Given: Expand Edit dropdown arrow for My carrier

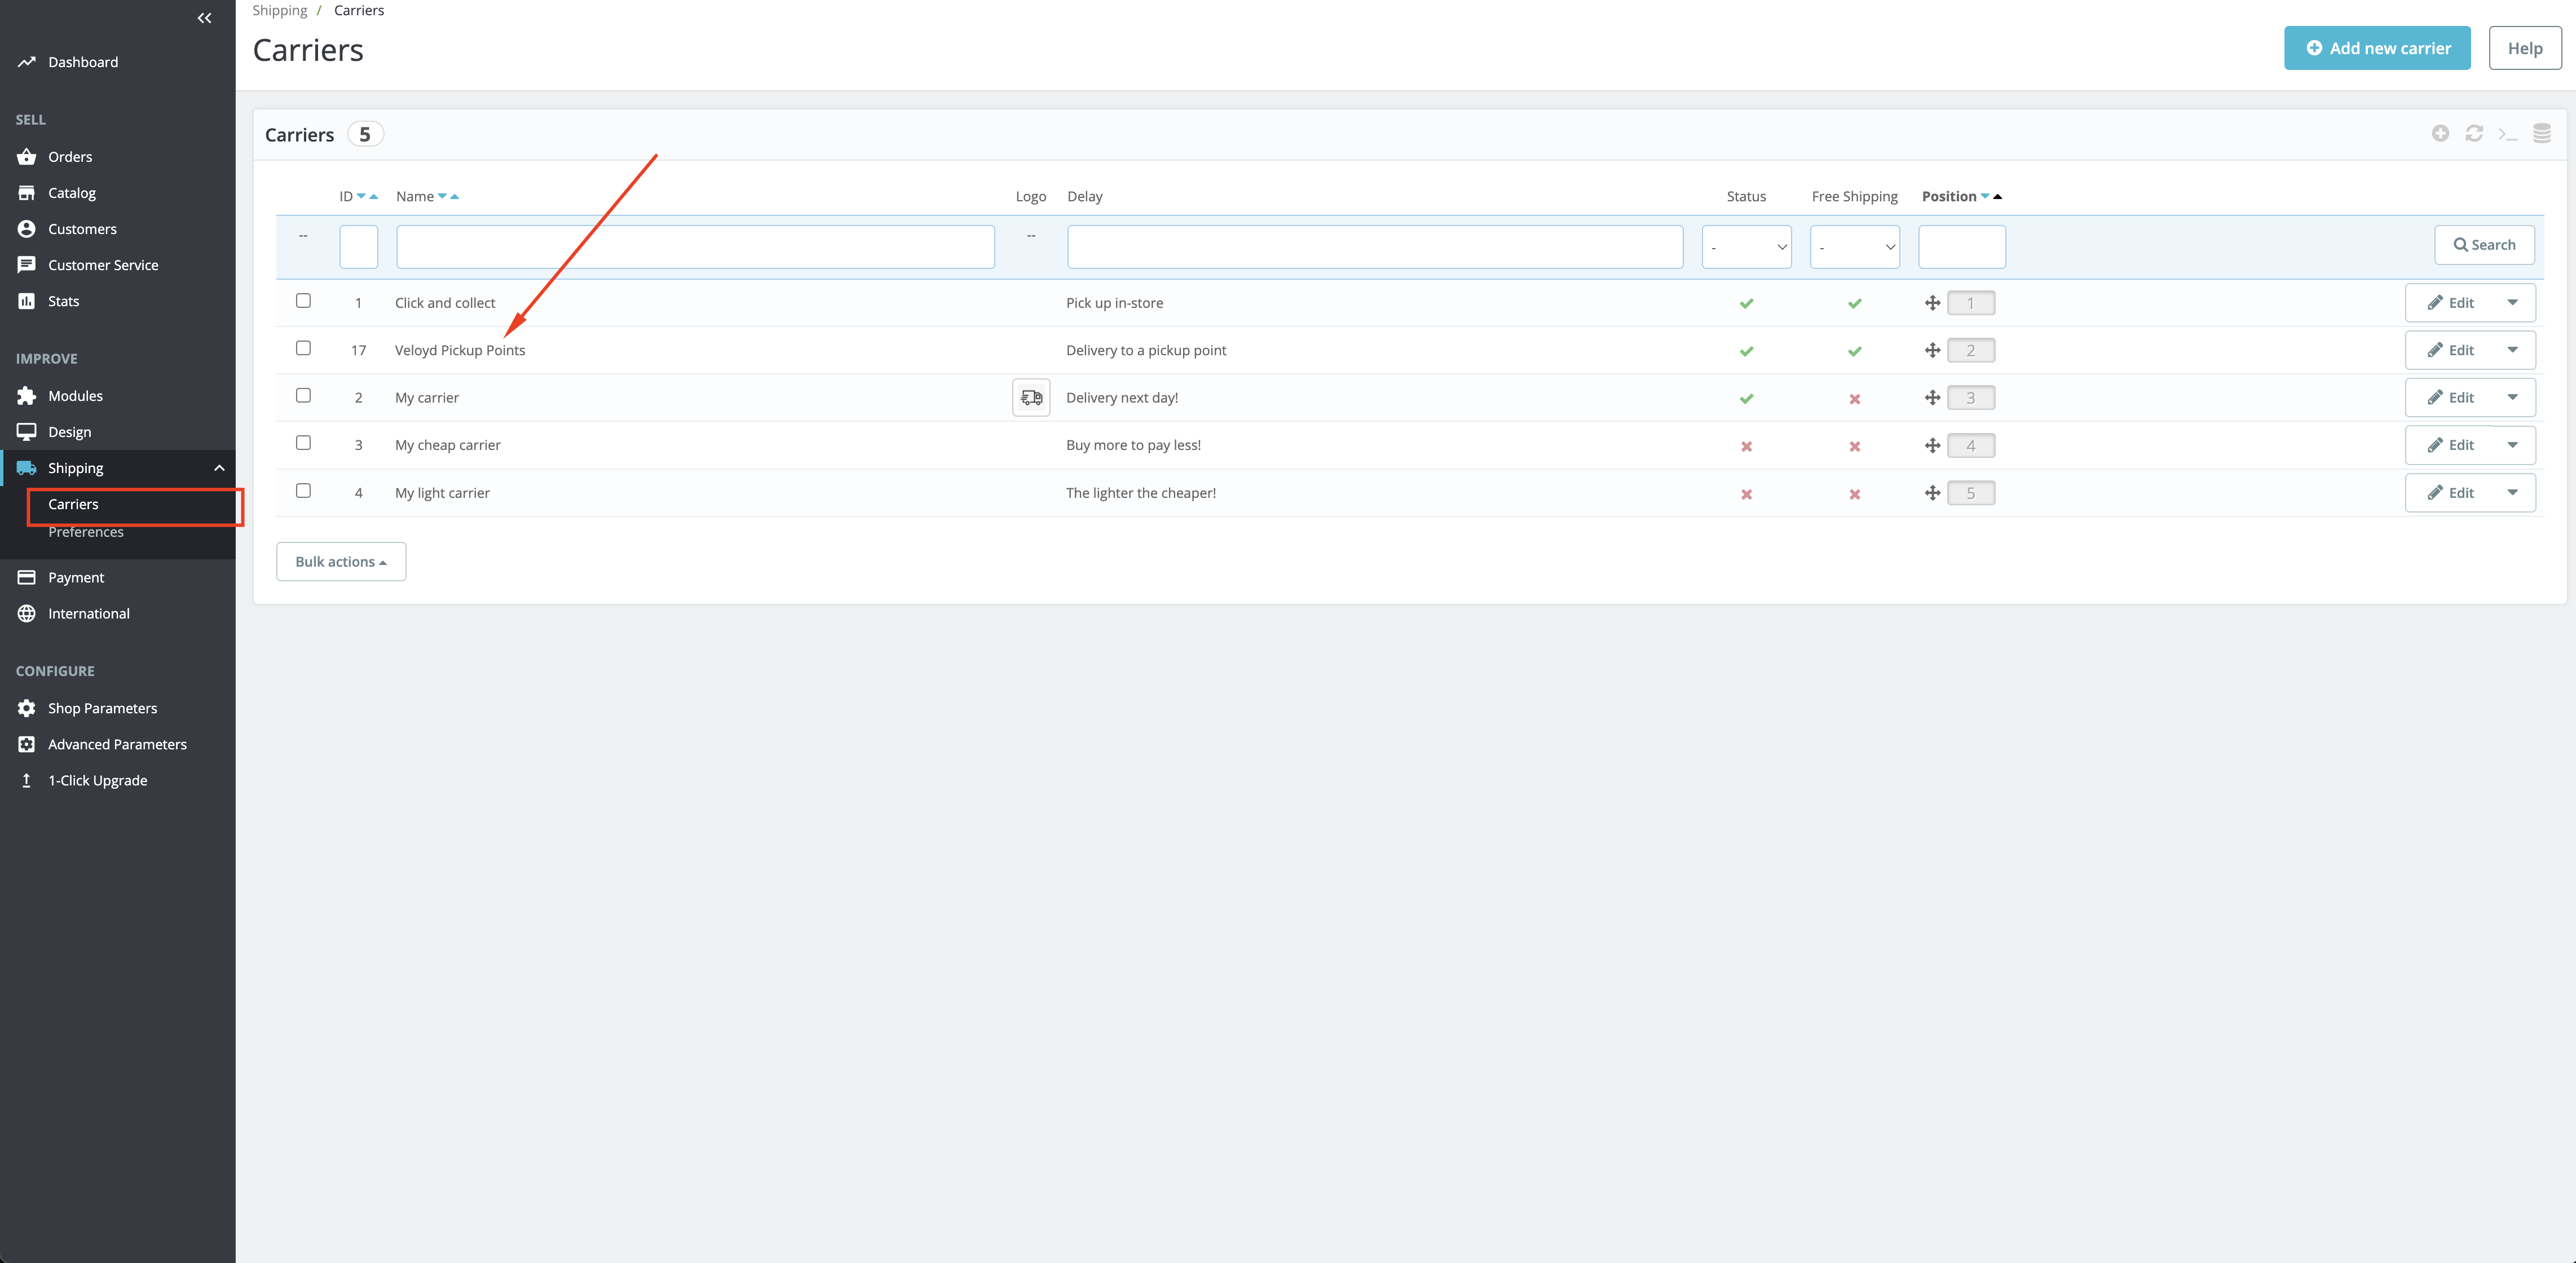Looking at the screenshot, I should coord(2512,397).
